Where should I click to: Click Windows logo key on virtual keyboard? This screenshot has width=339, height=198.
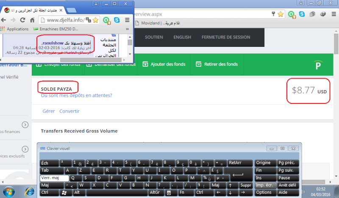coord(64,193)
